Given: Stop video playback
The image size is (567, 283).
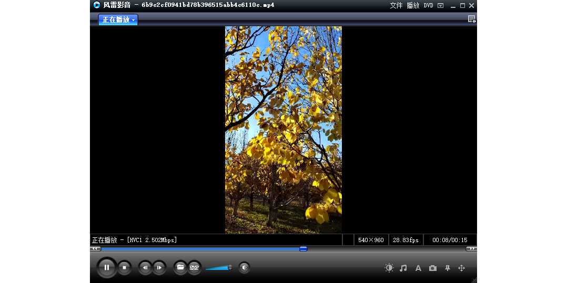Looking at the screenshot, I should [124, 268].
